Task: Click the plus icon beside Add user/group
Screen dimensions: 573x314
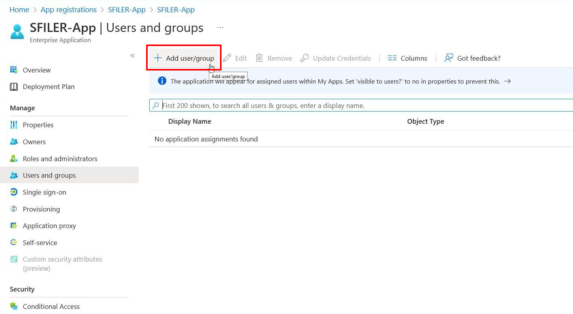Action: tap(158, 58)
